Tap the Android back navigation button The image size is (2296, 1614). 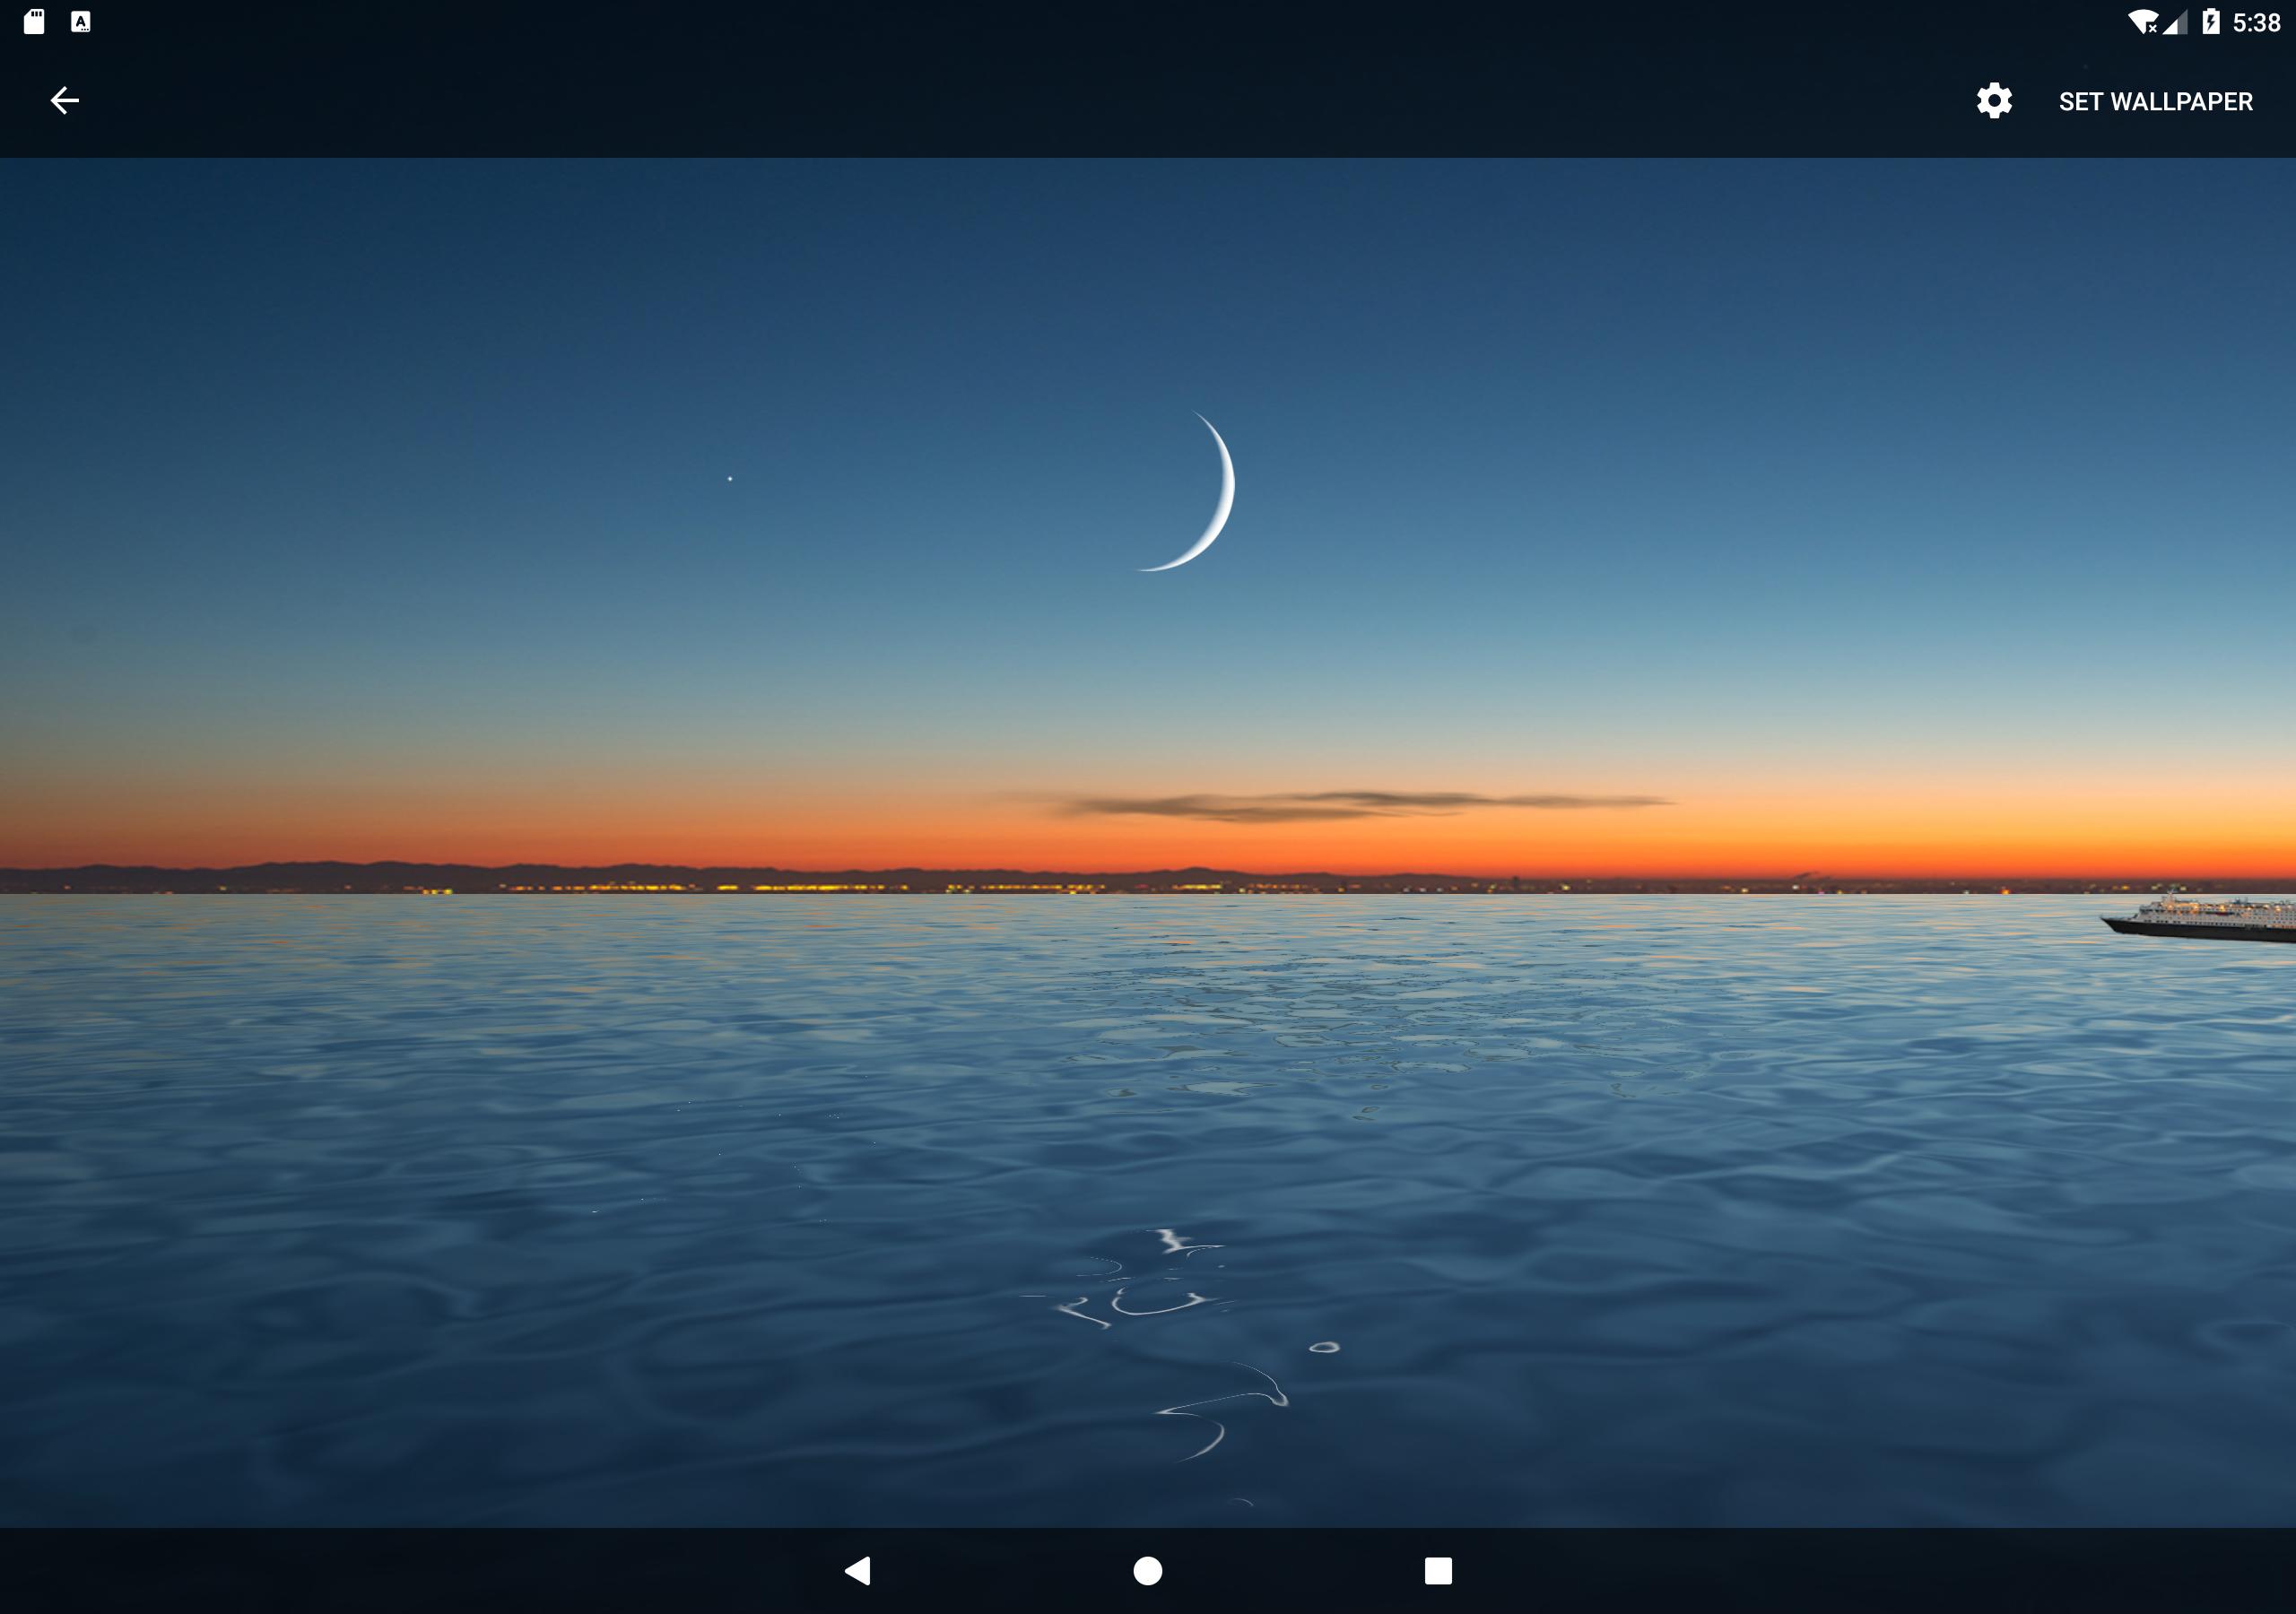(858, 1571)
